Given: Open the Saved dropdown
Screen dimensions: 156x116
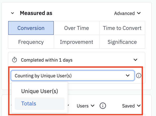Looking at the screenshot, I should click(x=131, y=106).
